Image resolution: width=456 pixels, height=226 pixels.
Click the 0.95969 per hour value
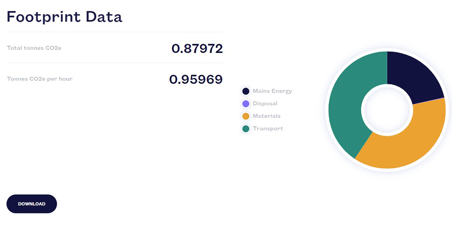(x=196, y=79)
